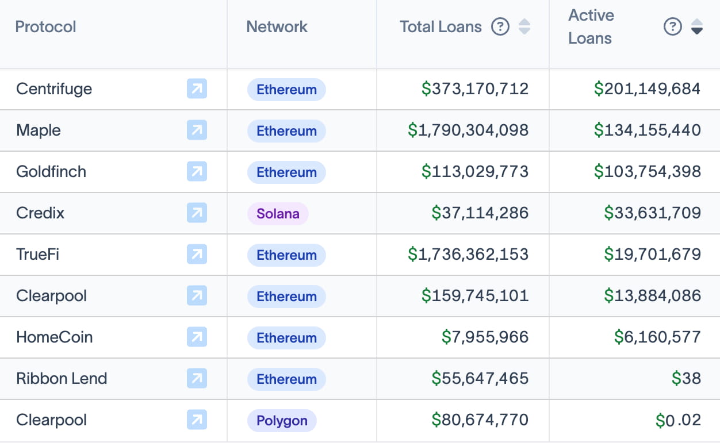Click Centrifuge's Ethereum network badge

tap(286, 90)
